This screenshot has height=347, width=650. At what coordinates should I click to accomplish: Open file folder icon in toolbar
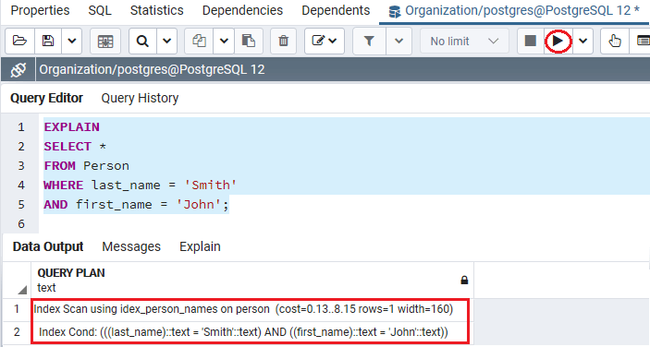click(x=19, y=41)
